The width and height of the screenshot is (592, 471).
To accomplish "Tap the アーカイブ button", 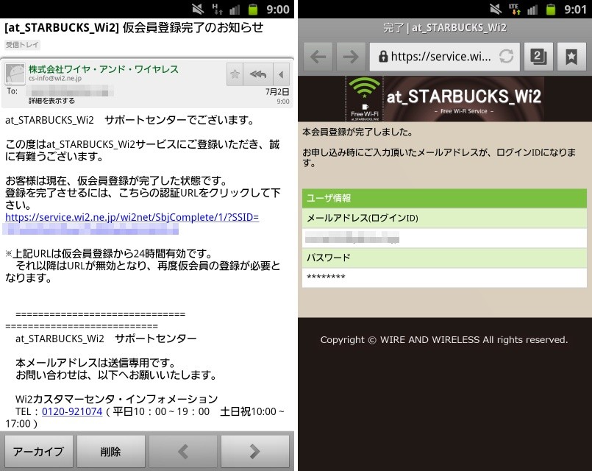I will (38, 451).
